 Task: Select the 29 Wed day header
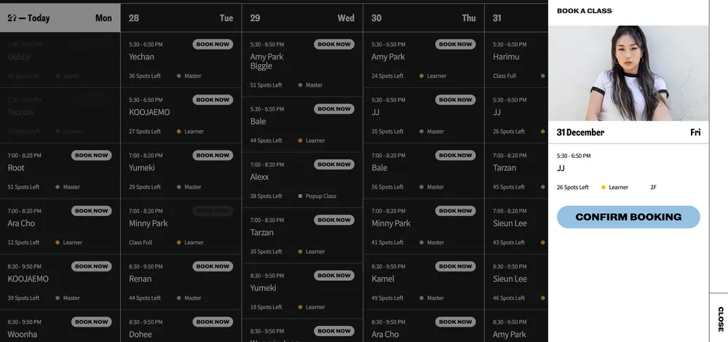point(302,18)
